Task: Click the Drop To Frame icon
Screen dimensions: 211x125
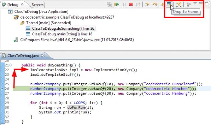Action: pyautogui.click(x=169, y=4)
